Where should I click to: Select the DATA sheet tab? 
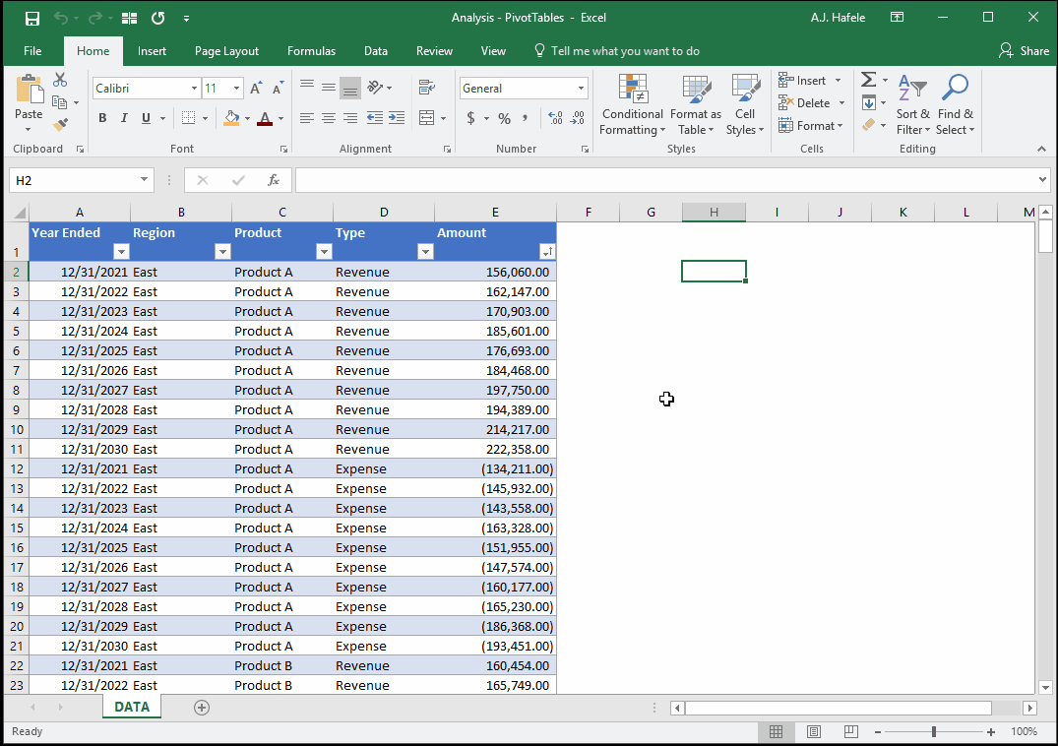coord(132,707)
